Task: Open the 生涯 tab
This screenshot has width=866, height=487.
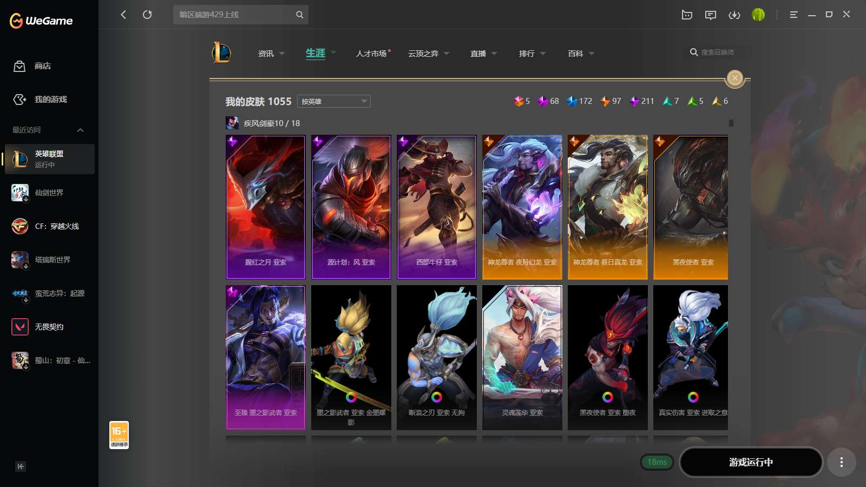Action: (316, 53)
